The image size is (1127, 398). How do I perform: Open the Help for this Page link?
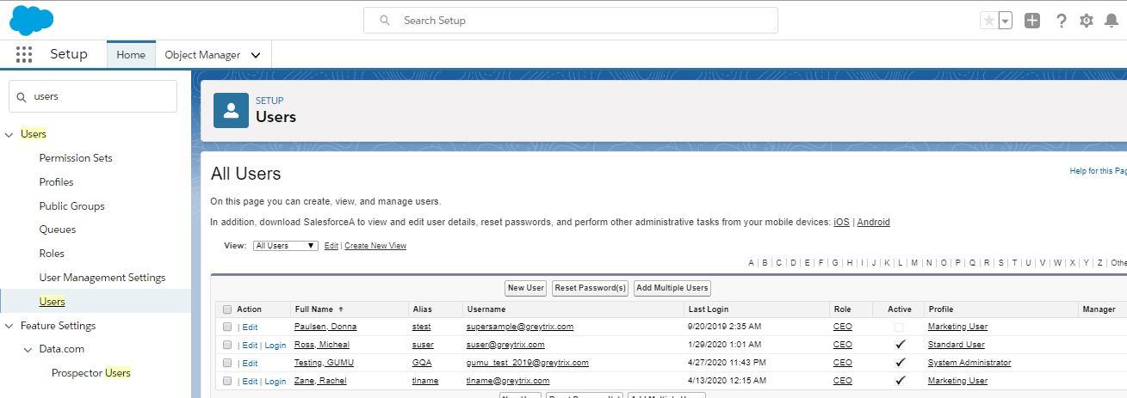pos(1098,171)
